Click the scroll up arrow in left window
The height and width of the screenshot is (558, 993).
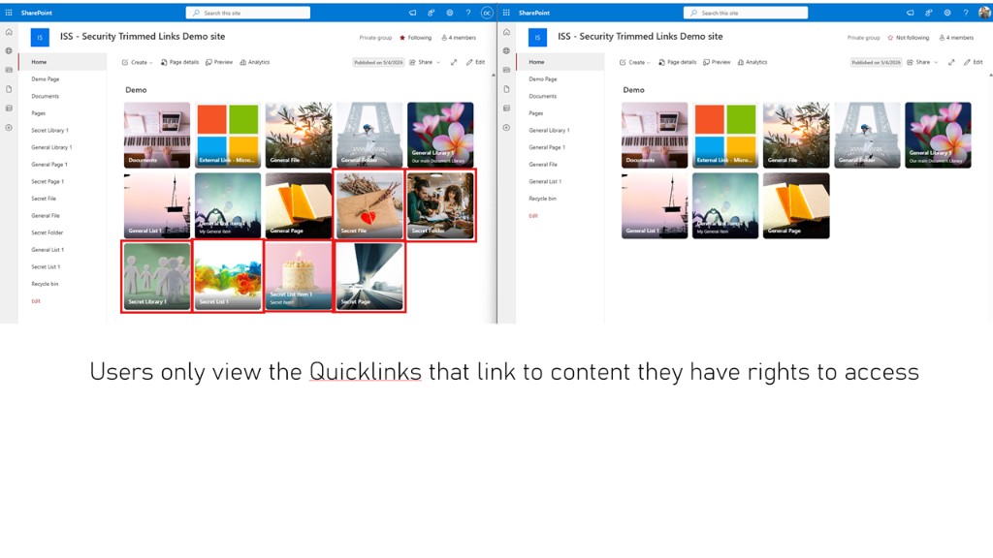coord(494,76)
